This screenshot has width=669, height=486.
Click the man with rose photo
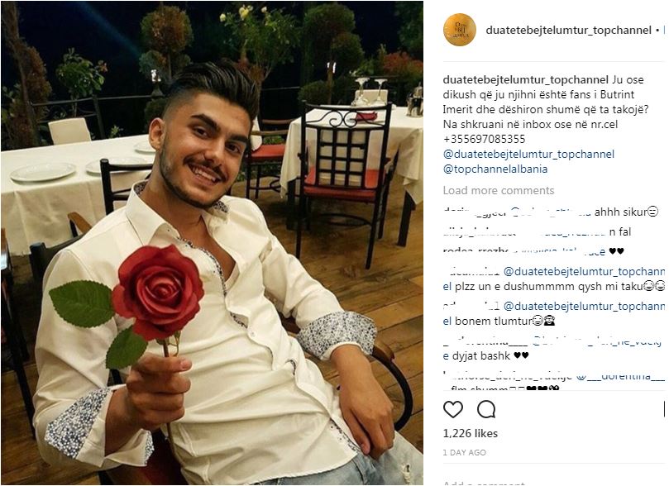[x=212, y=243]
